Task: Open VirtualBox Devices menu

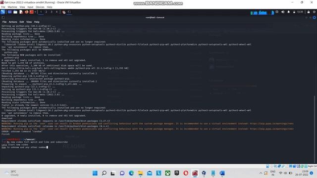Action: point(40,7)
